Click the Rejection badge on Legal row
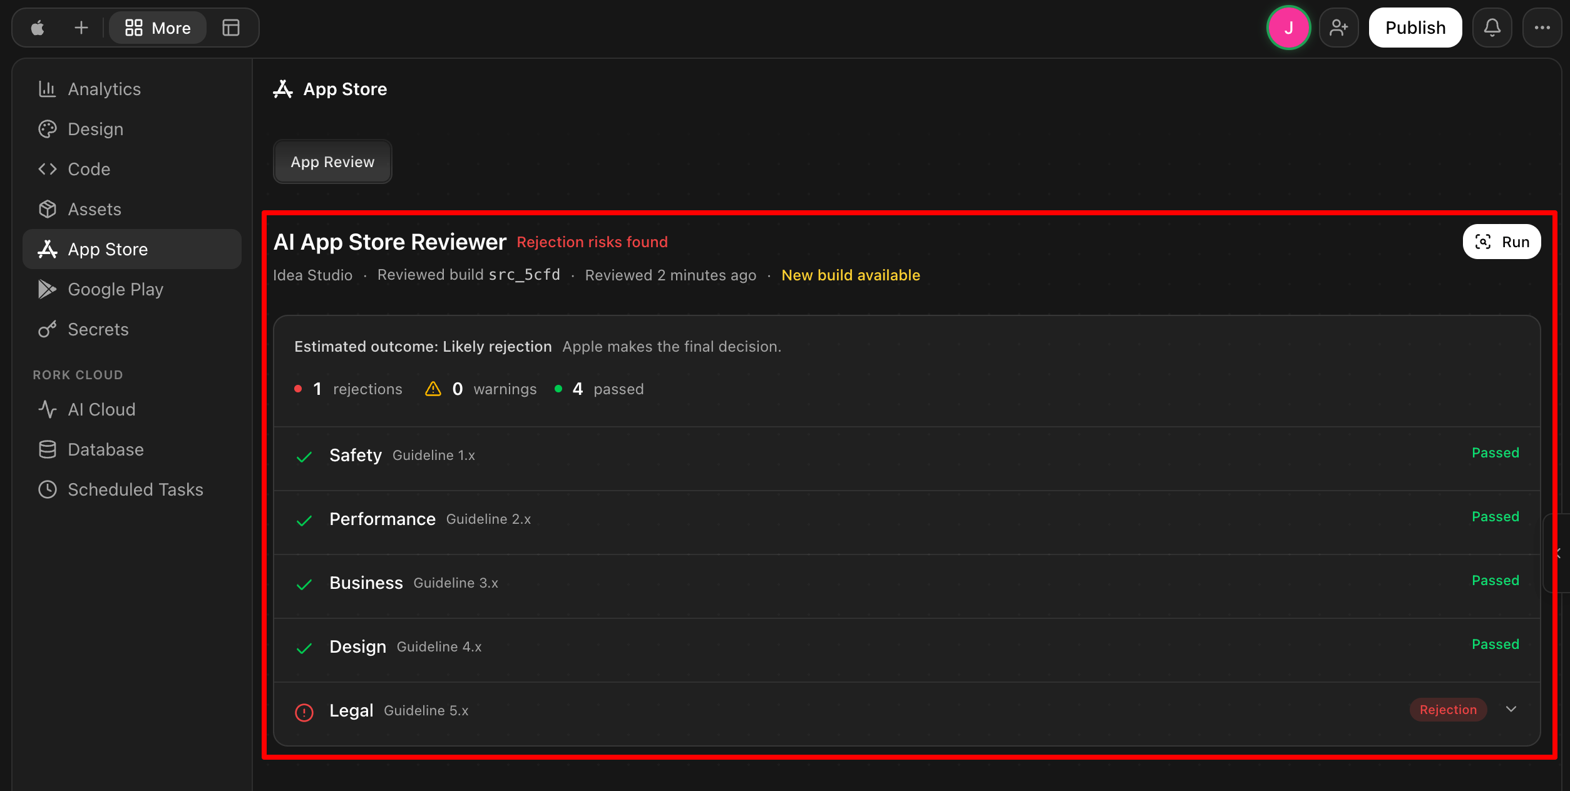 point(1448,710)
